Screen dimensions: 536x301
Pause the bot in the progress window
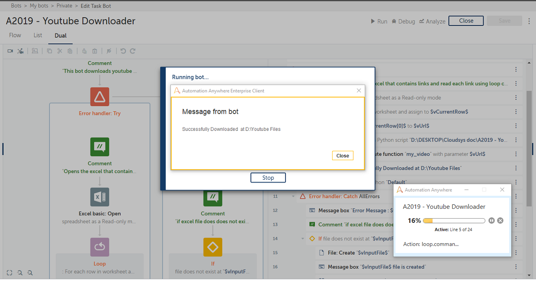click(x=492, y=220)
